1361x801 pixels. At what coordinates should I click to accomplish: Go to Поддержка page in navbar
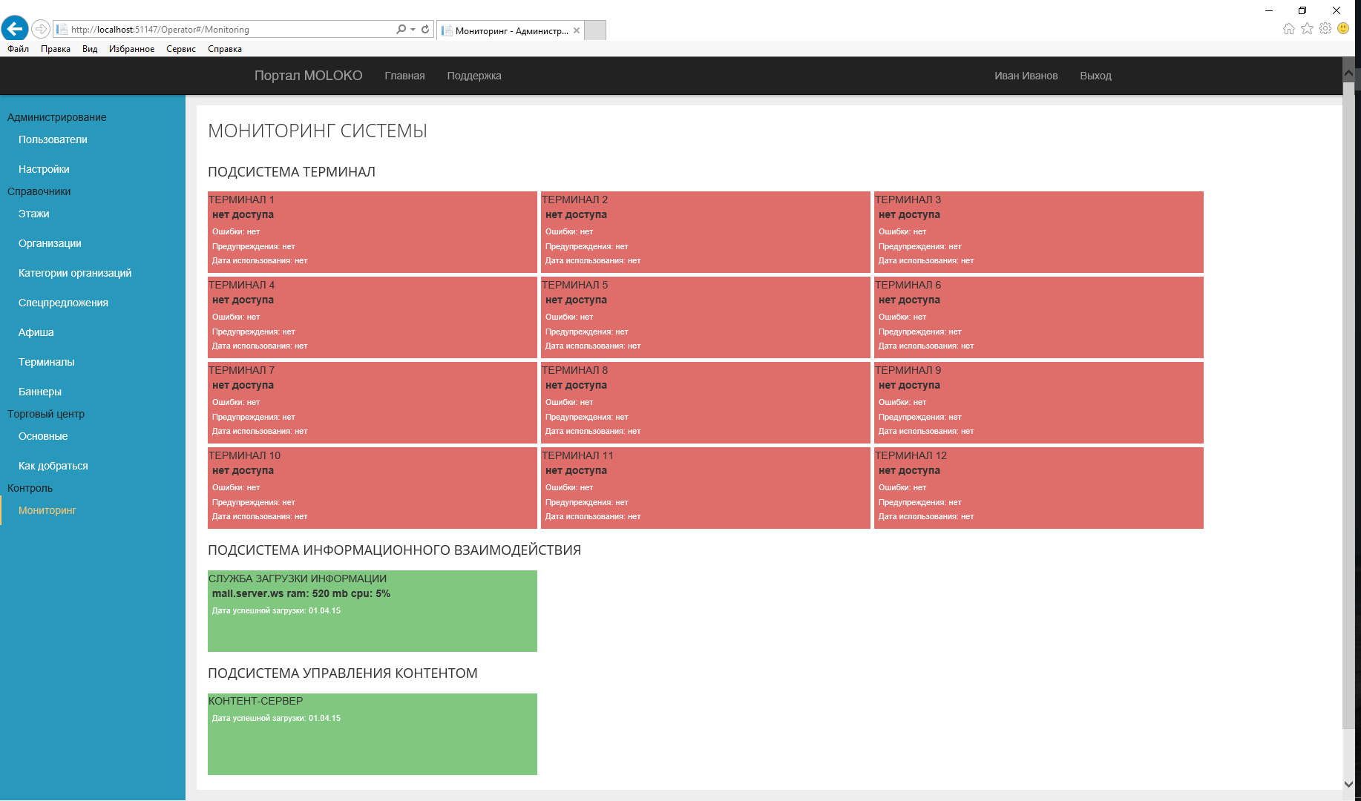(473, 76)
